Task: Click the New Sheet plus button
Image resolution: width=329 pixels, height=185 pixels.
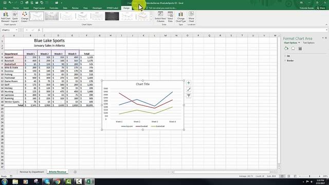Action: tap(75, 172)
